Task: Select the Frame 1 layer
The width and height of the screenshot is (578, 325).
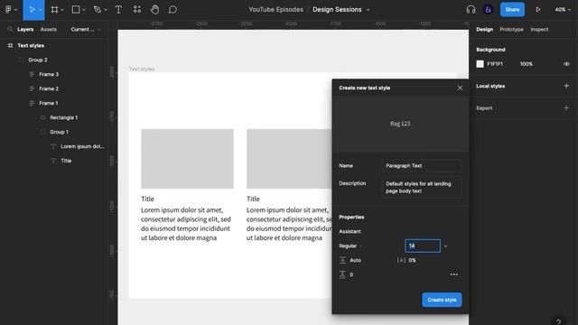Action: tap(48, 103)
